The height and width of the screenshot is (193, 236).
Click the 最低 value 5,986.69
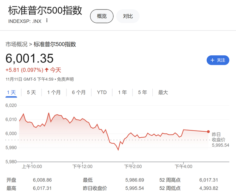pos(135,180)
